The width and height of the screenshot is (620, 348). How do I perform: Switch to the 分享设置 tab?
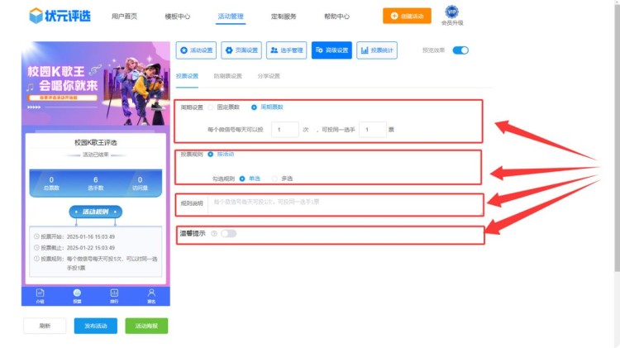pos(269,76)
